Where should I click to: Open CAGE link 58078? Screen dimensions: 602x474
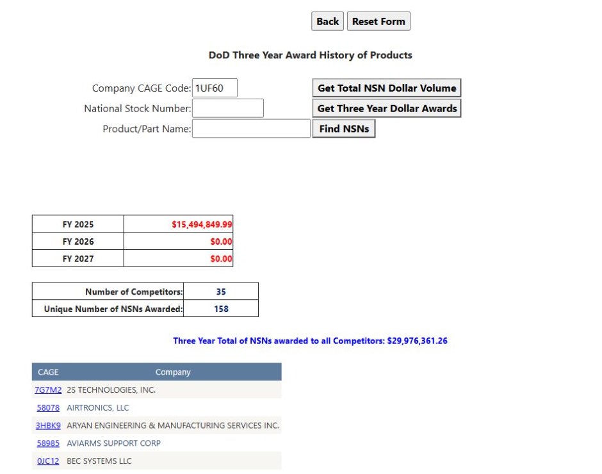48,407
